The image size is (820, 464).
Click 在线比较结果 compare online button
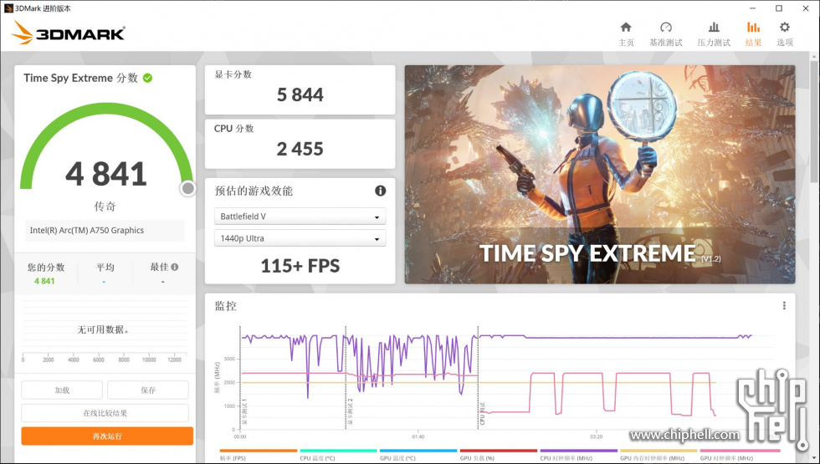tap(105, 413)
